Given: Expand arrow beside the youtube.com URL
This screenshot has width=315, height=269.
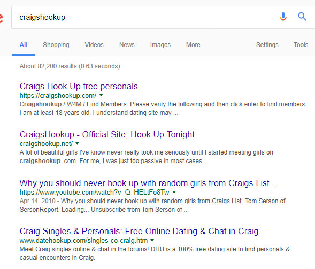Looking at the screenshot, I should tap(174, 192).
